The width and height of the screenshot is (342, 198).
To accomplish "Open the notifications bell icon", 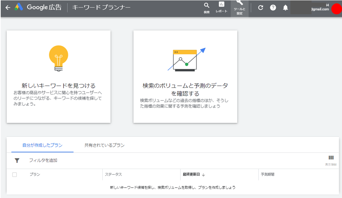I will pyautogui.click(x=285, y=8).
